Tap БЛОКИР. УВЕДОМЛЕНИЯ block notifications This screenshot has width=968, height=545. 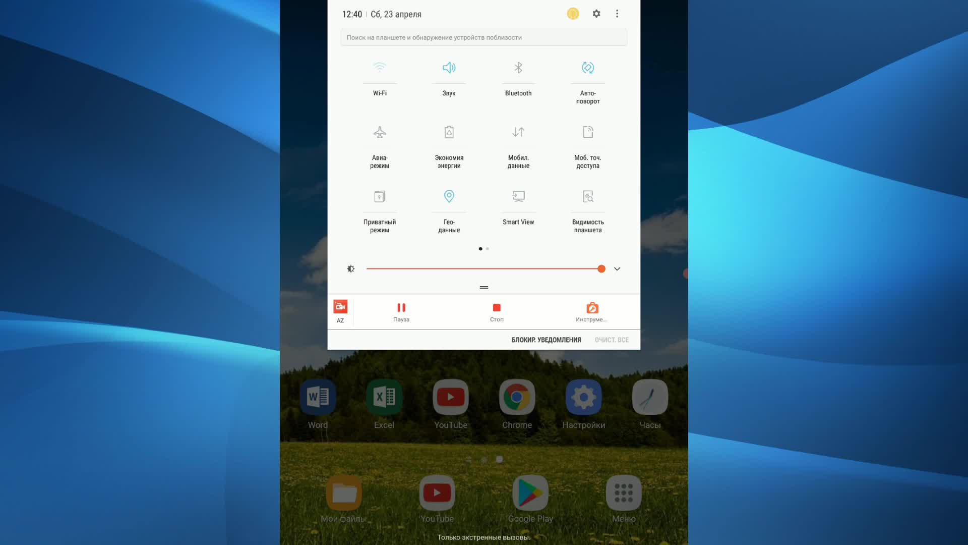point(546,340)
